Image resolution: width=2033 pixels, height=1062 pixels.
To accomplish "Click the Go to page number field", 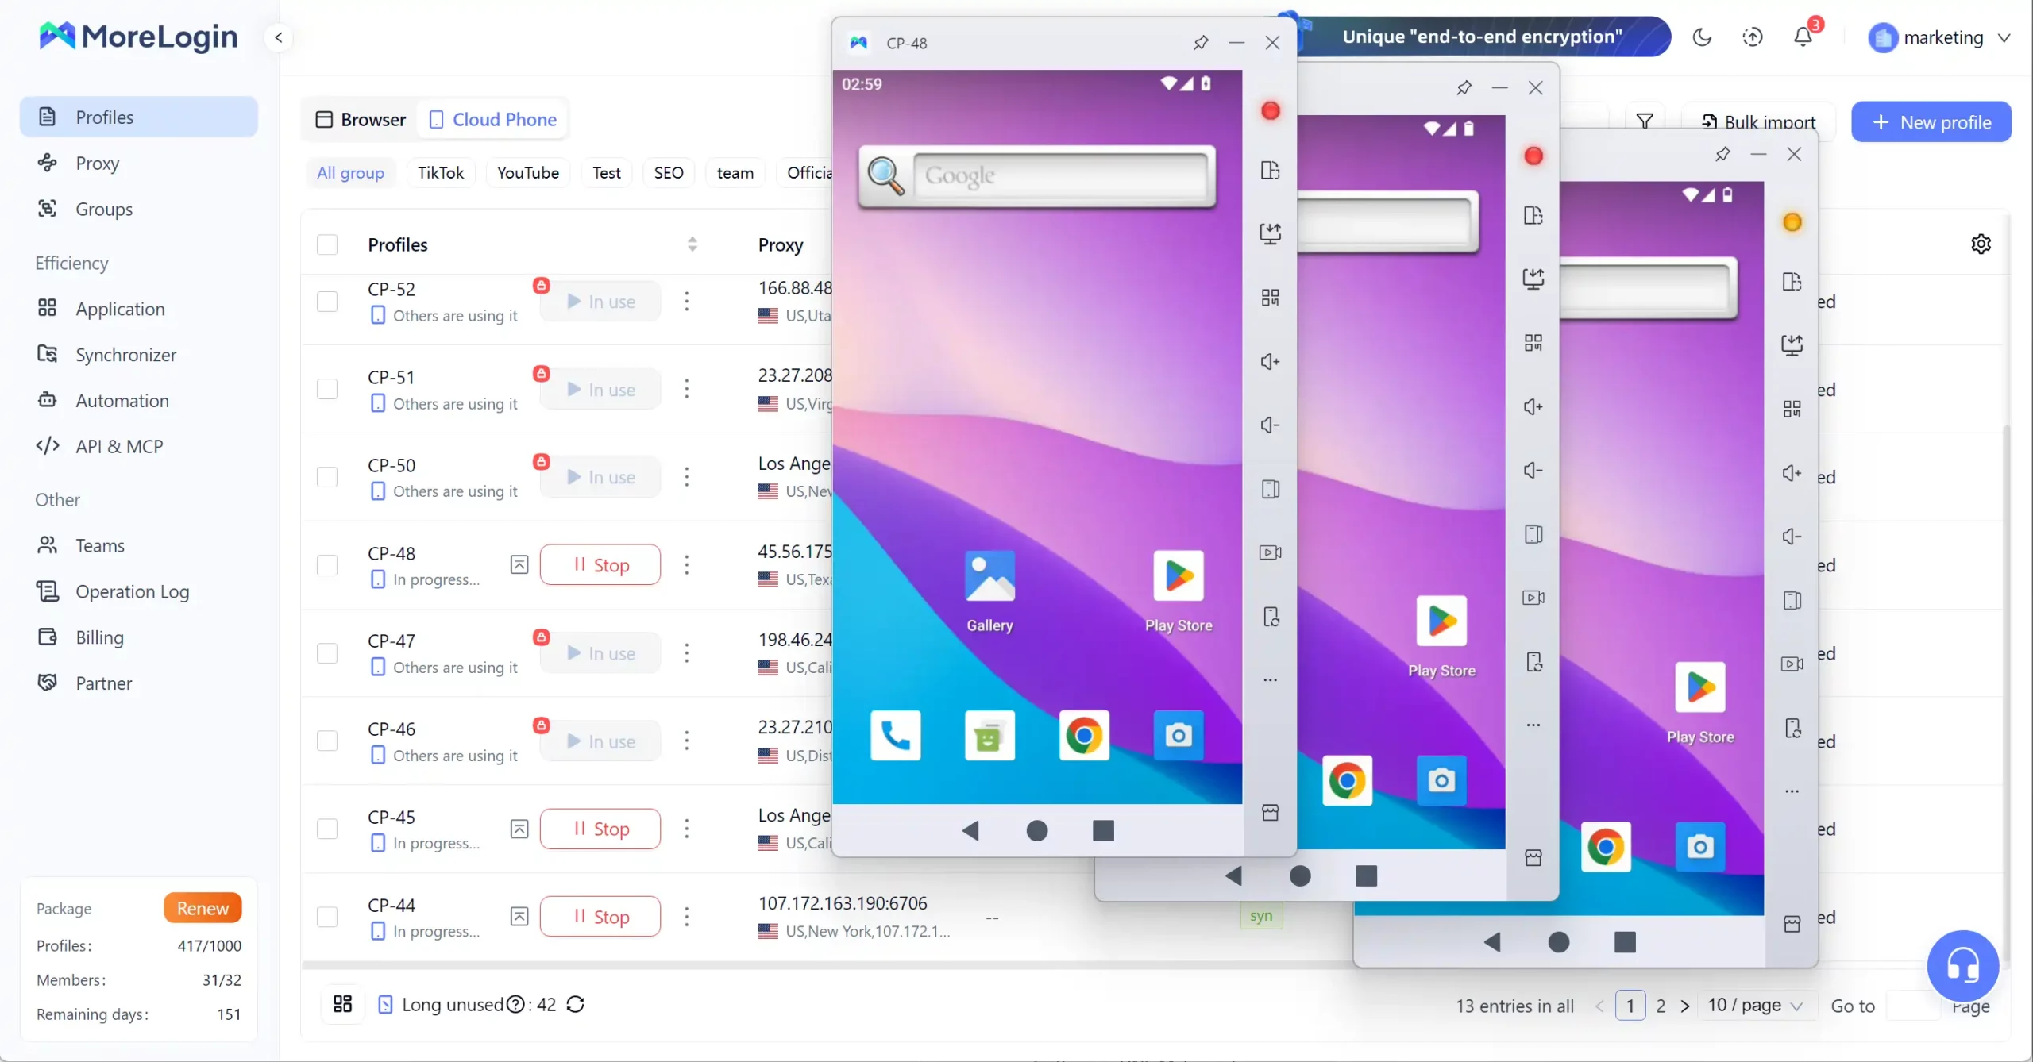I will (x=1914, y=1006).
